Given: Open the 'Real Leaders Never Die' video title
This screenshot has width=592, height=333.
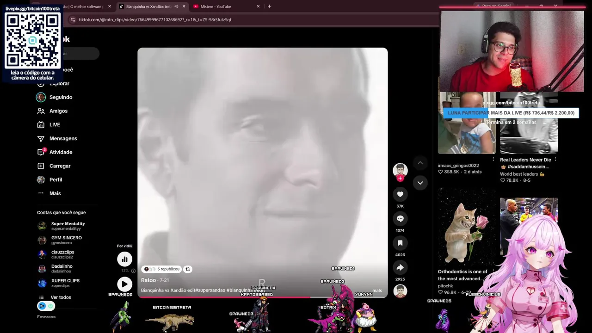Looking at the screenshot, I should pos(525,163).
